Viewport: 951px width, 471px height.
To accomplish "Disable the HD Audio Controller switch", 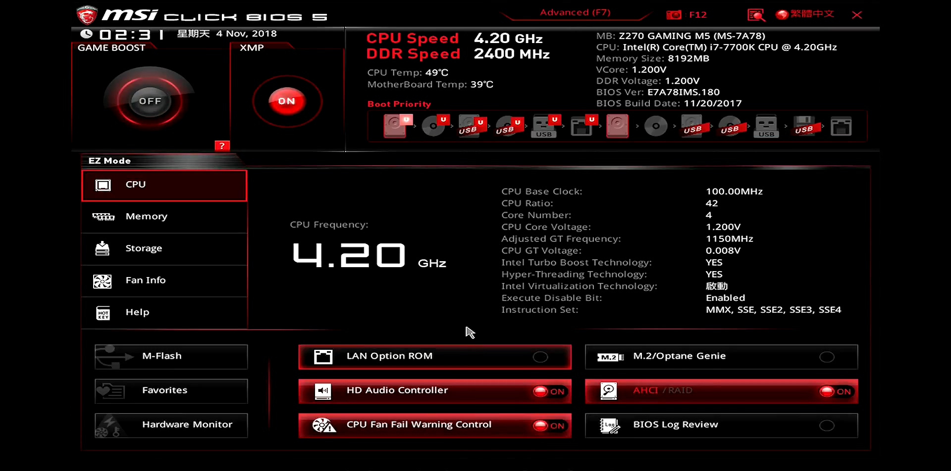I will [x=549, y=391].
